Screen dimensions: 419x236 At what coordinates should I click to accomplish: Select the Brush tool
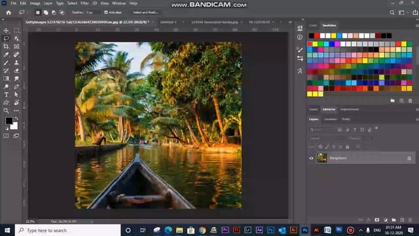(6, 63)
